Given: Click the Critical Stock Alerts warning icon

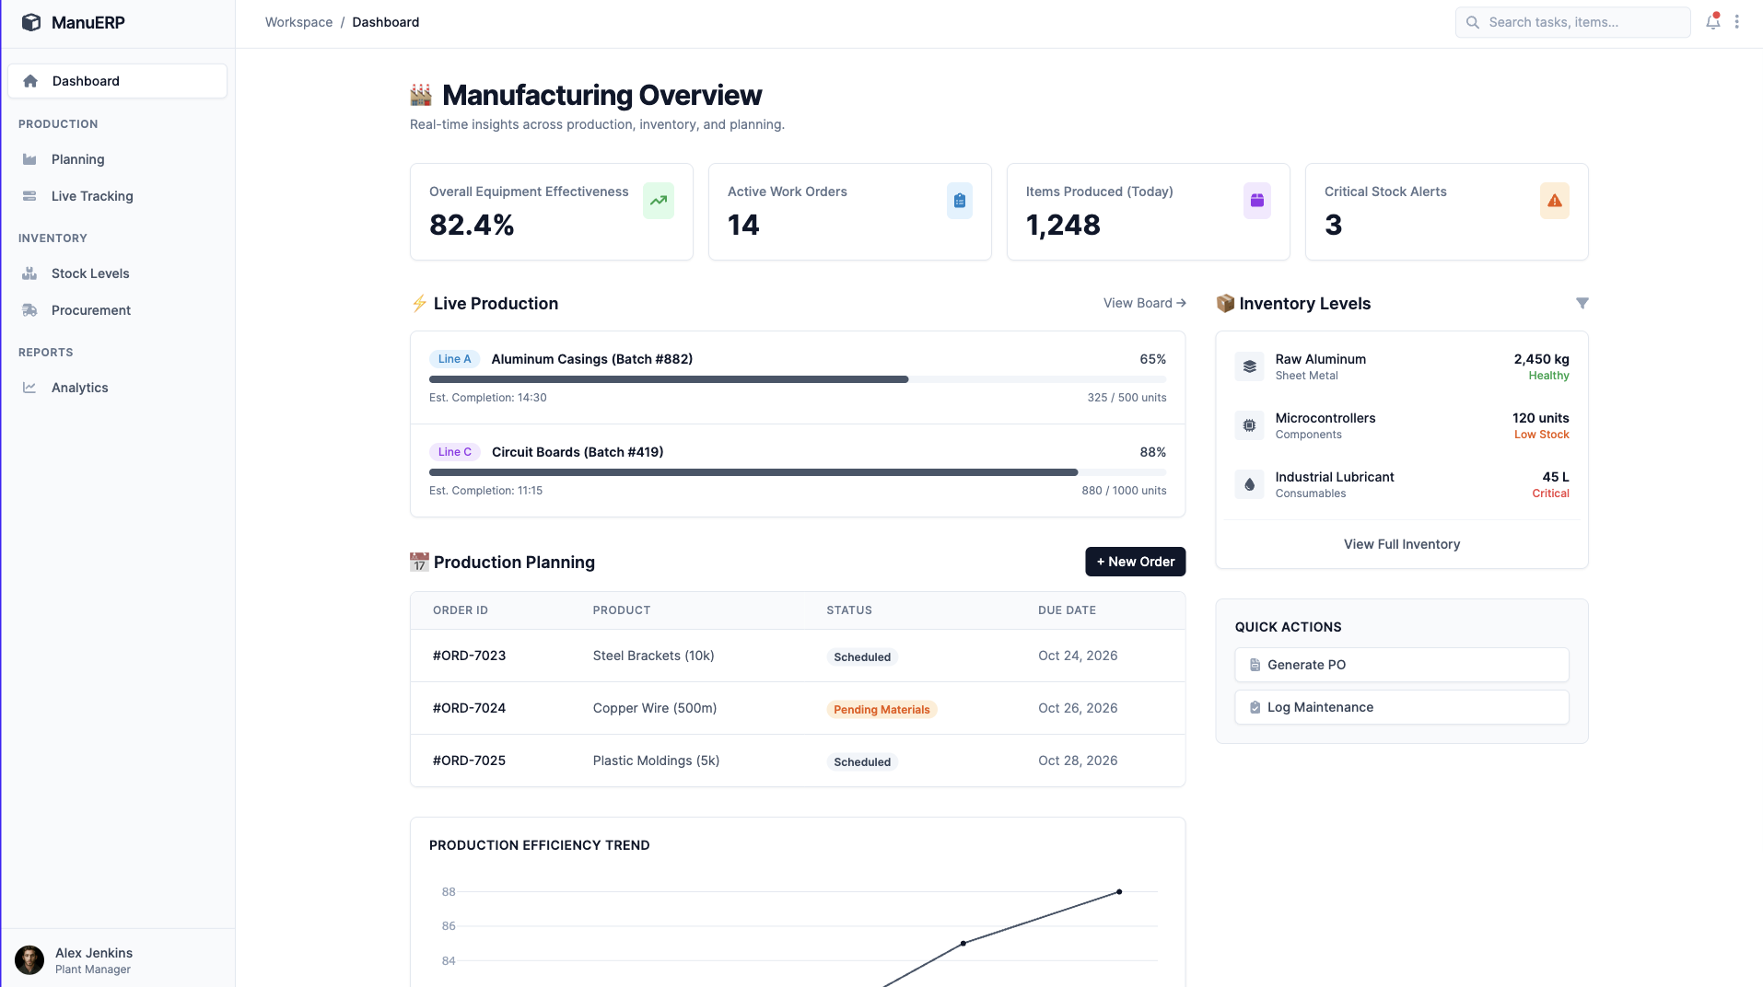Looking at the screenshot, I should (x=1554, y=201).
